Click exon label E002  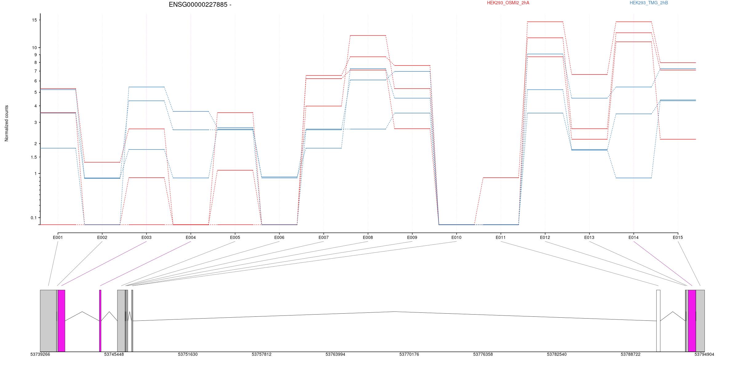point(102,237)
